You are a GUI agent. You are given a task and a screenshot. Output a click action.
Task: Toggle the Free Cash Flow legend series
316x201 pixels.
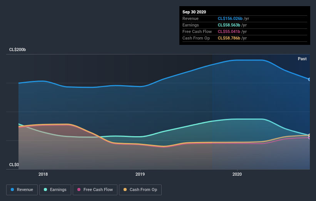pyautogui.click(x=95, y=190)
